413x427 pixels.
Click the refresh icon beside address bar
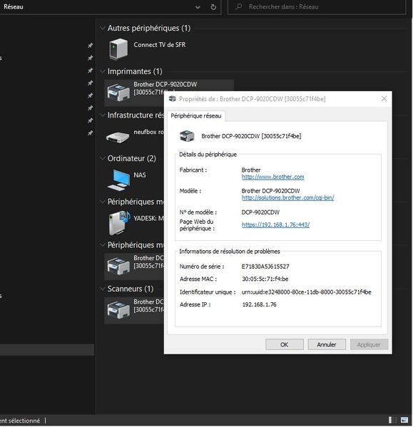(213, 7)
